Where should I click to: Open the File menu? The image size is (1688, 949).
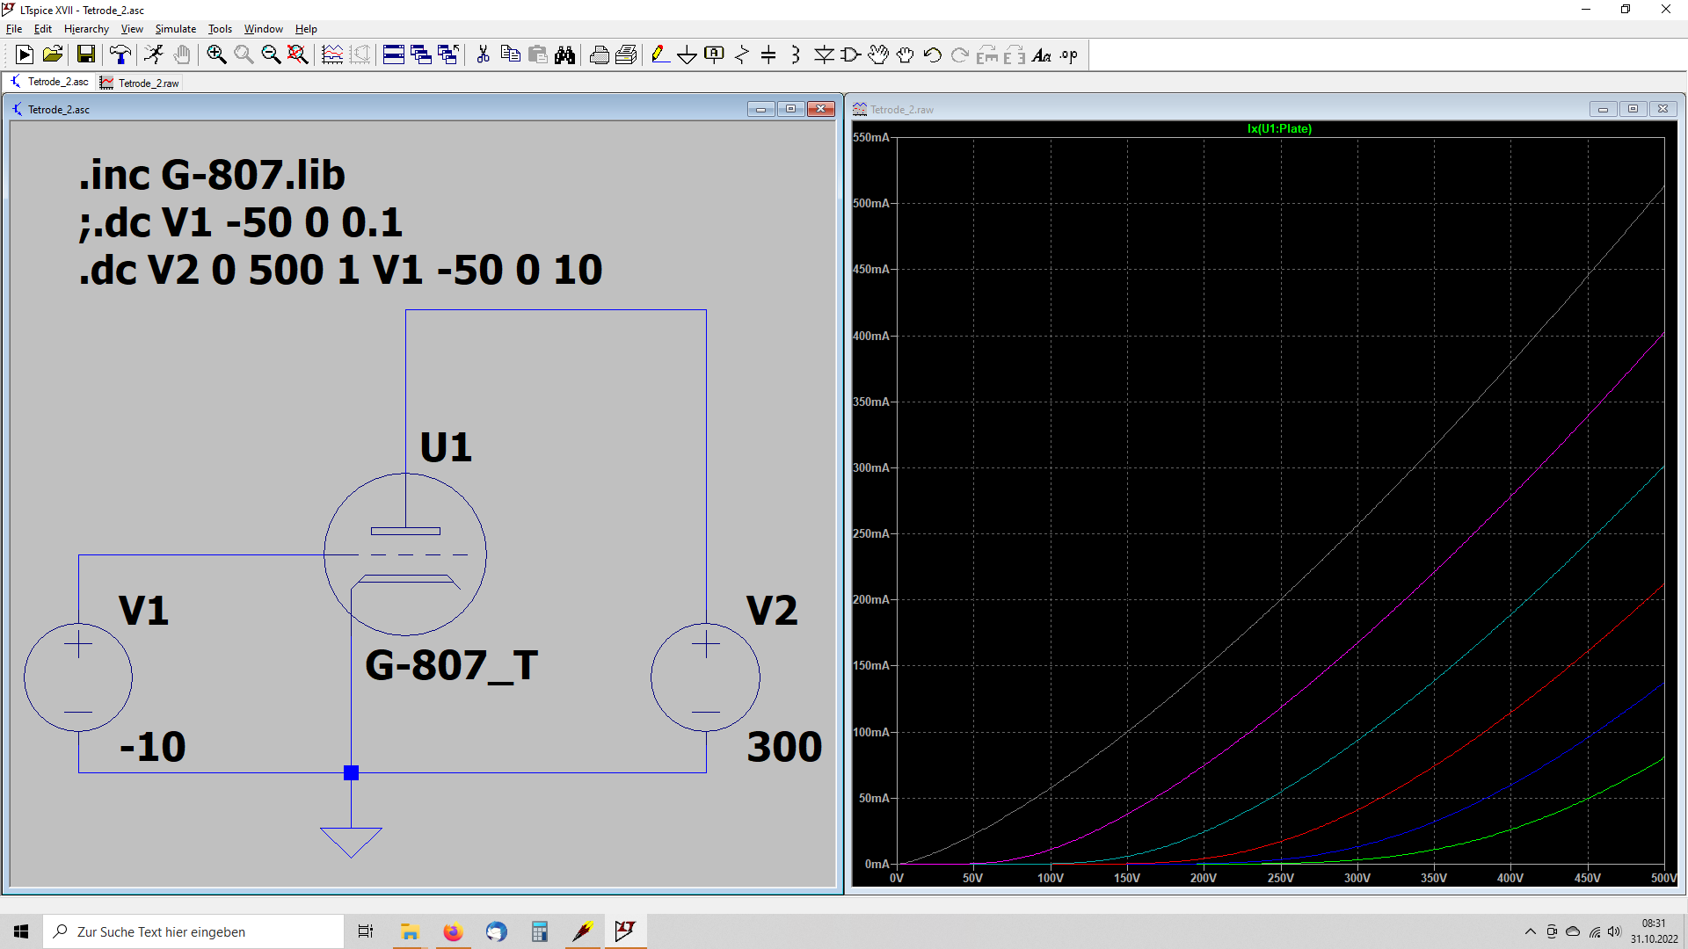coord(14,29)
